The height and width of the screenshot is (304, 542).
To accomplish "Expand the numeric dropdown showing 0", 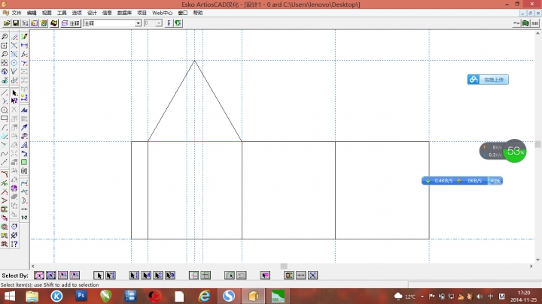I will [158, 23].
